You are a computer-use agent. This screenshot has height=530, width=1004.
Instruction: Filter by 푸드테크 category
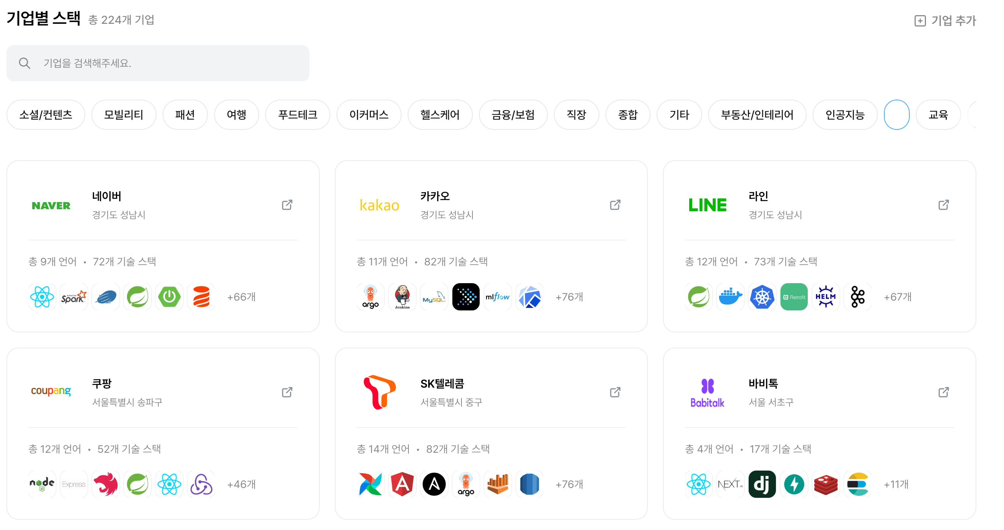(297, 114)
